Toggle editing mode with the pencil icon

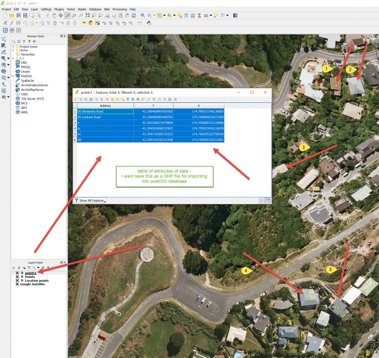click(x=12, y=23)
